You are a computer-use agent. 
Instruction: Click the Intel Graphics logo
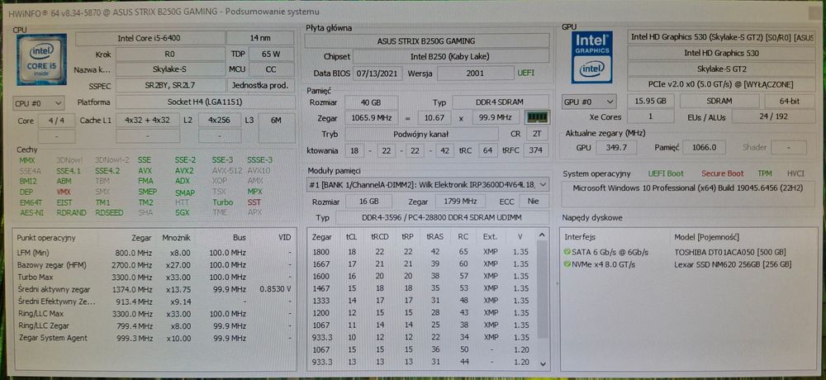tap(592, 57)
